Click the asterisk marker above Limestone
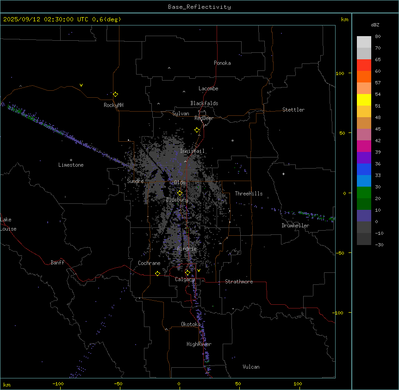Viewport: 399px width, 390px height. pos(71,160)
